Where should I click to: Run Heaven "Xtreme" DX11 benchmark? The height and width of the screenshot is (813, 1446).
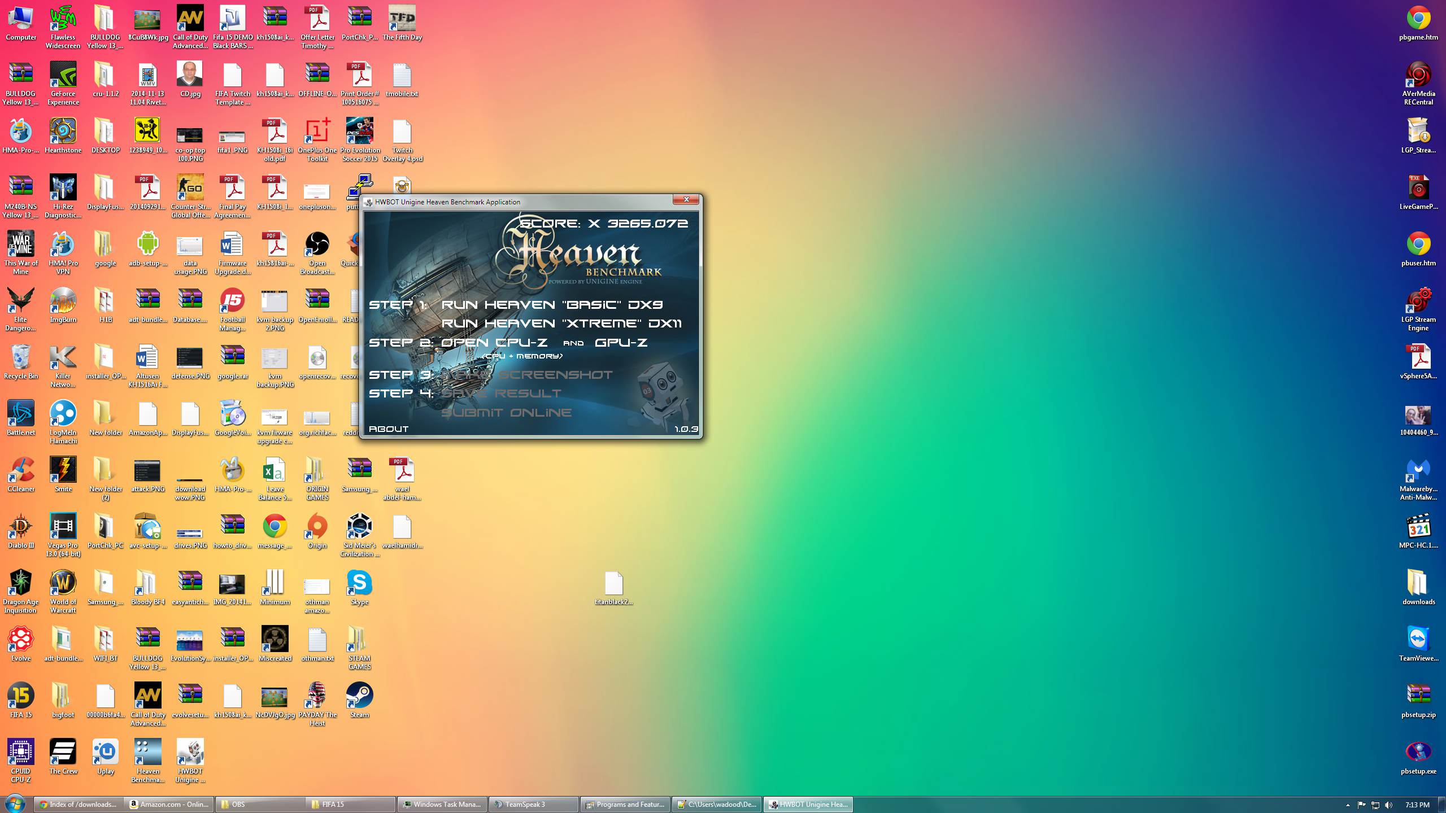561,324
